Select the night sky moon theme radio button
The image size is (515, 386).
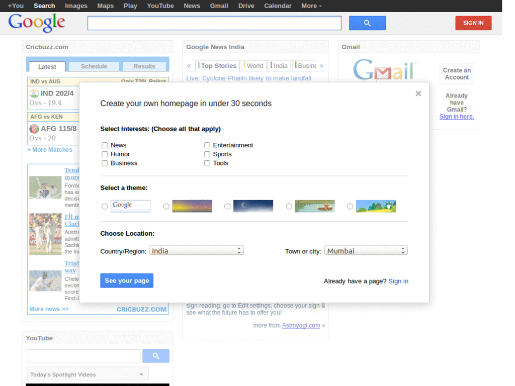point(227,207)
